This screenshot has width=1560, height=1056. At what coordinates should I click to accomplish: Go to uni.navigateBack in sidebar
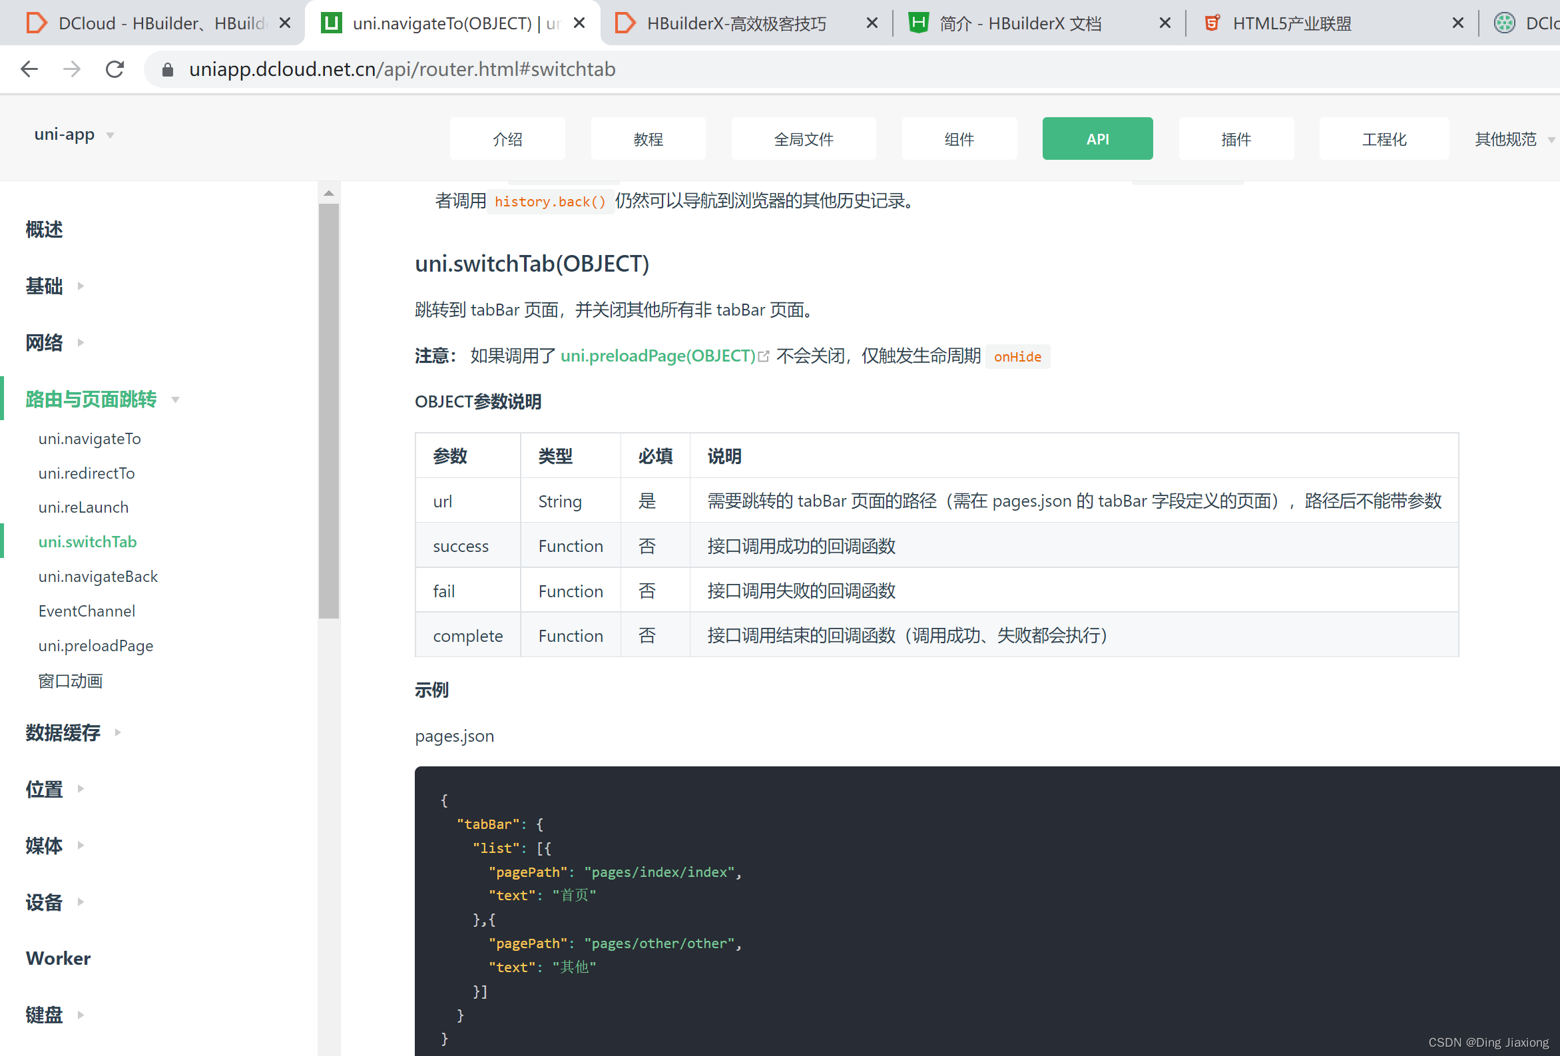(x=98, y=577)
